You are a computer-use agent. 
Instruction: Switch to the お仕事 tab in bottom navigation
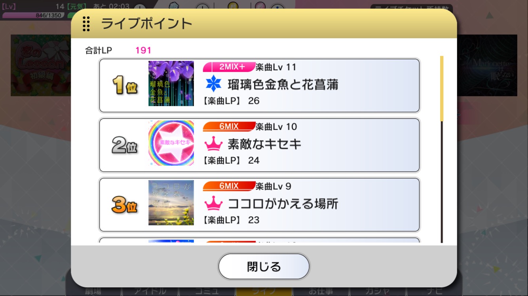point(321,291)
